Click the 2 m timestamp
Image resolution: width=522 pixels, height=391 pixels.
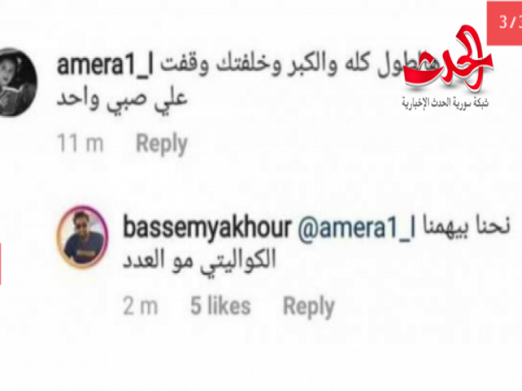140,306
